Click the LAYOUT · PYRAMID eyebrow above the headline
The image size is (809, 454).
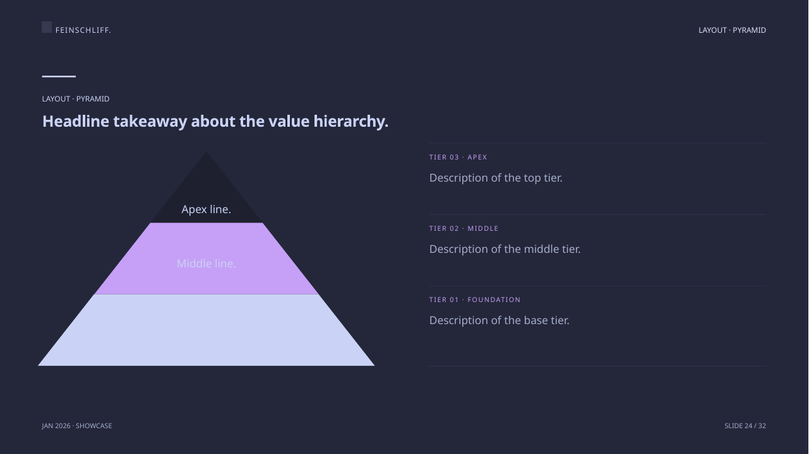pyautogui.click(x=76, y=99)
